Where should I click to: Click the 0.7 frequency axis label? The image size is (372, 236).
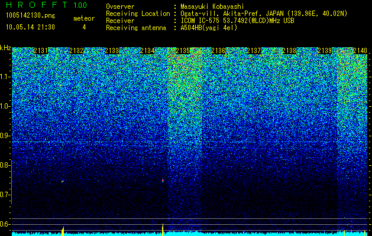click(x=5, y=195)
